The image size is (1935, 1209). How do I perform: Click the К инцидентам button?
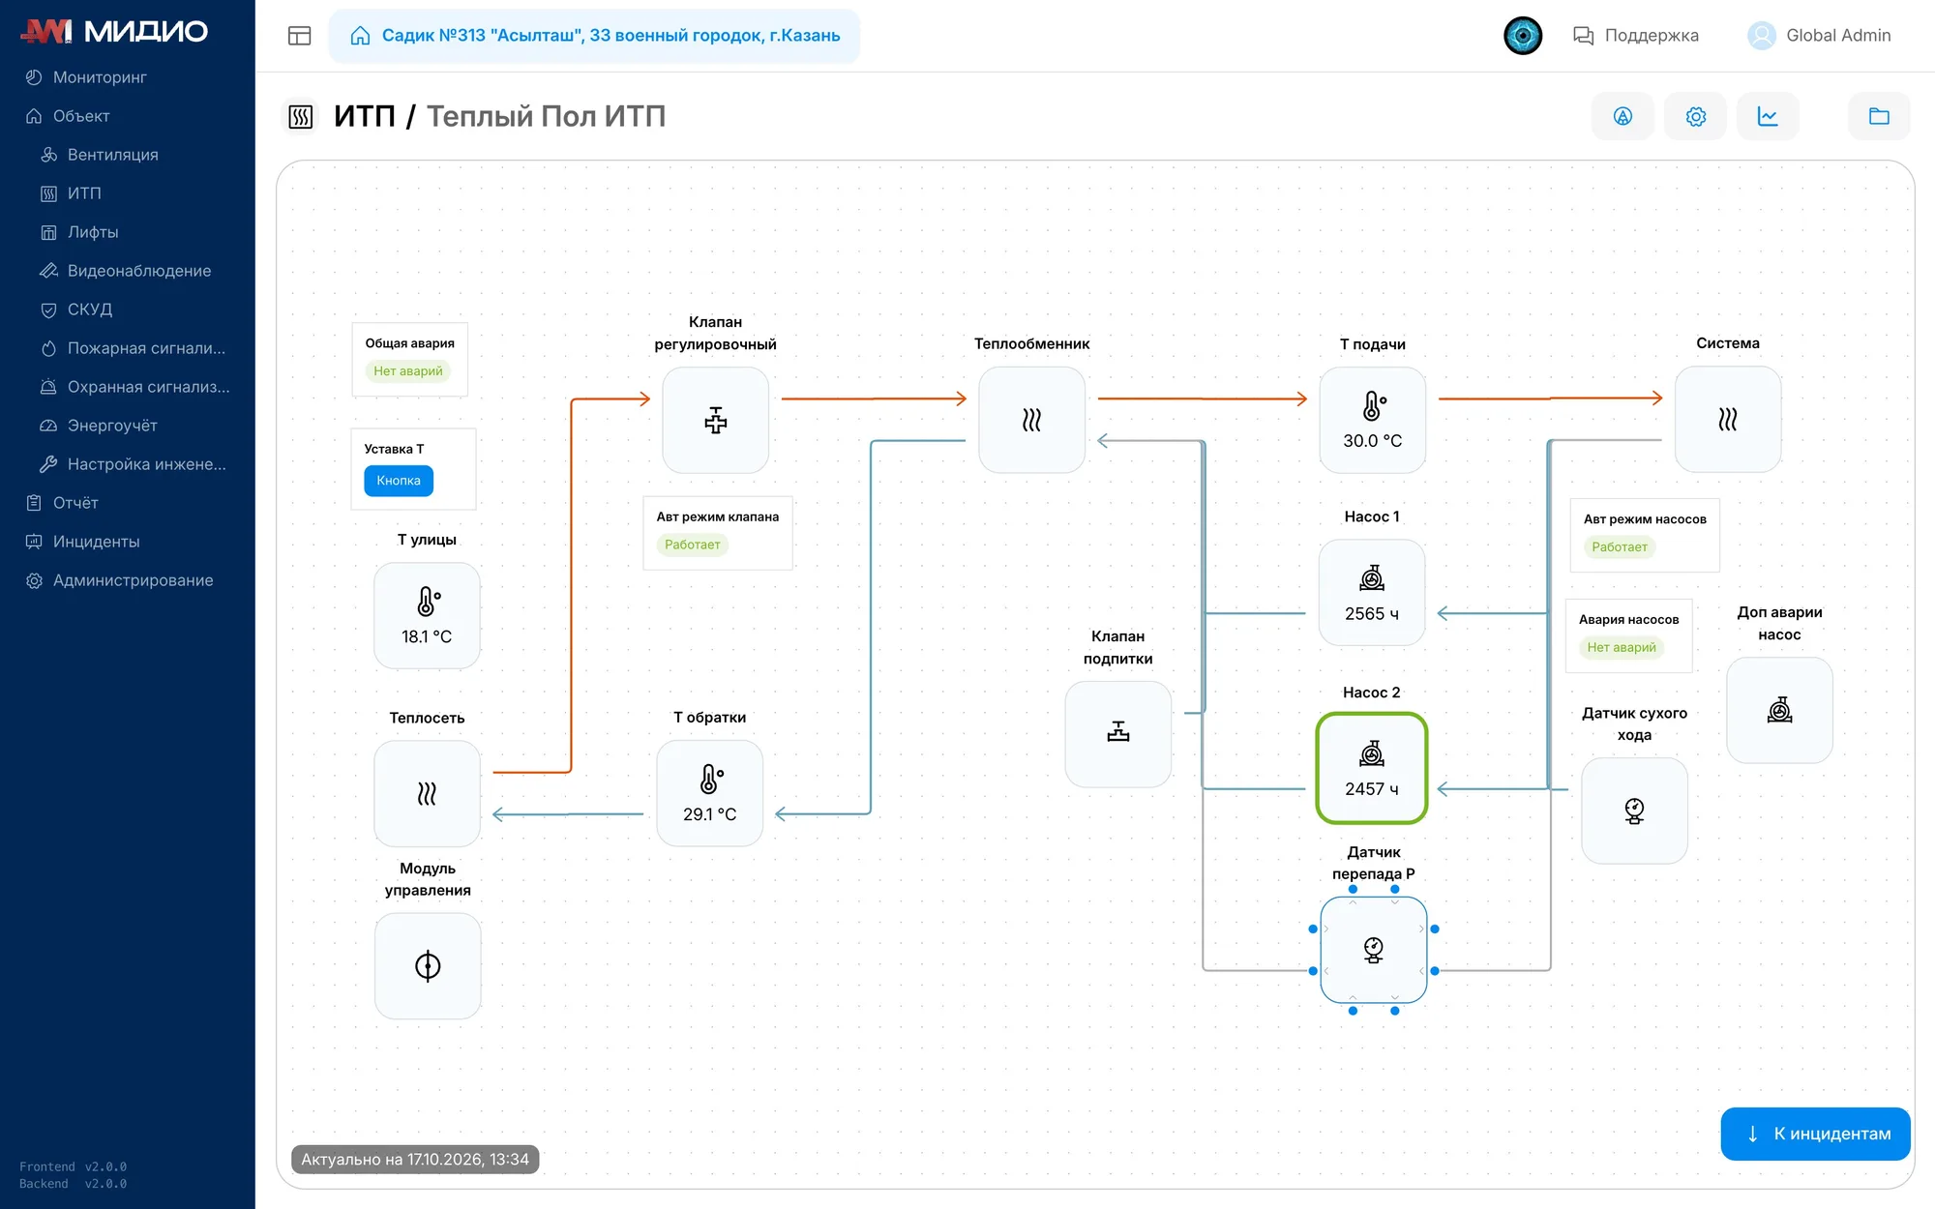[1815, 1134]
